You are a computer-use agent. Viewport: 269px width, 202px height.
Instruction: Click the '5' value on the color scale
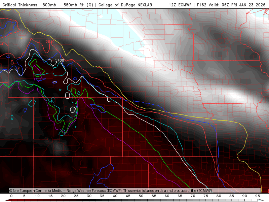(x=24, y=196)
